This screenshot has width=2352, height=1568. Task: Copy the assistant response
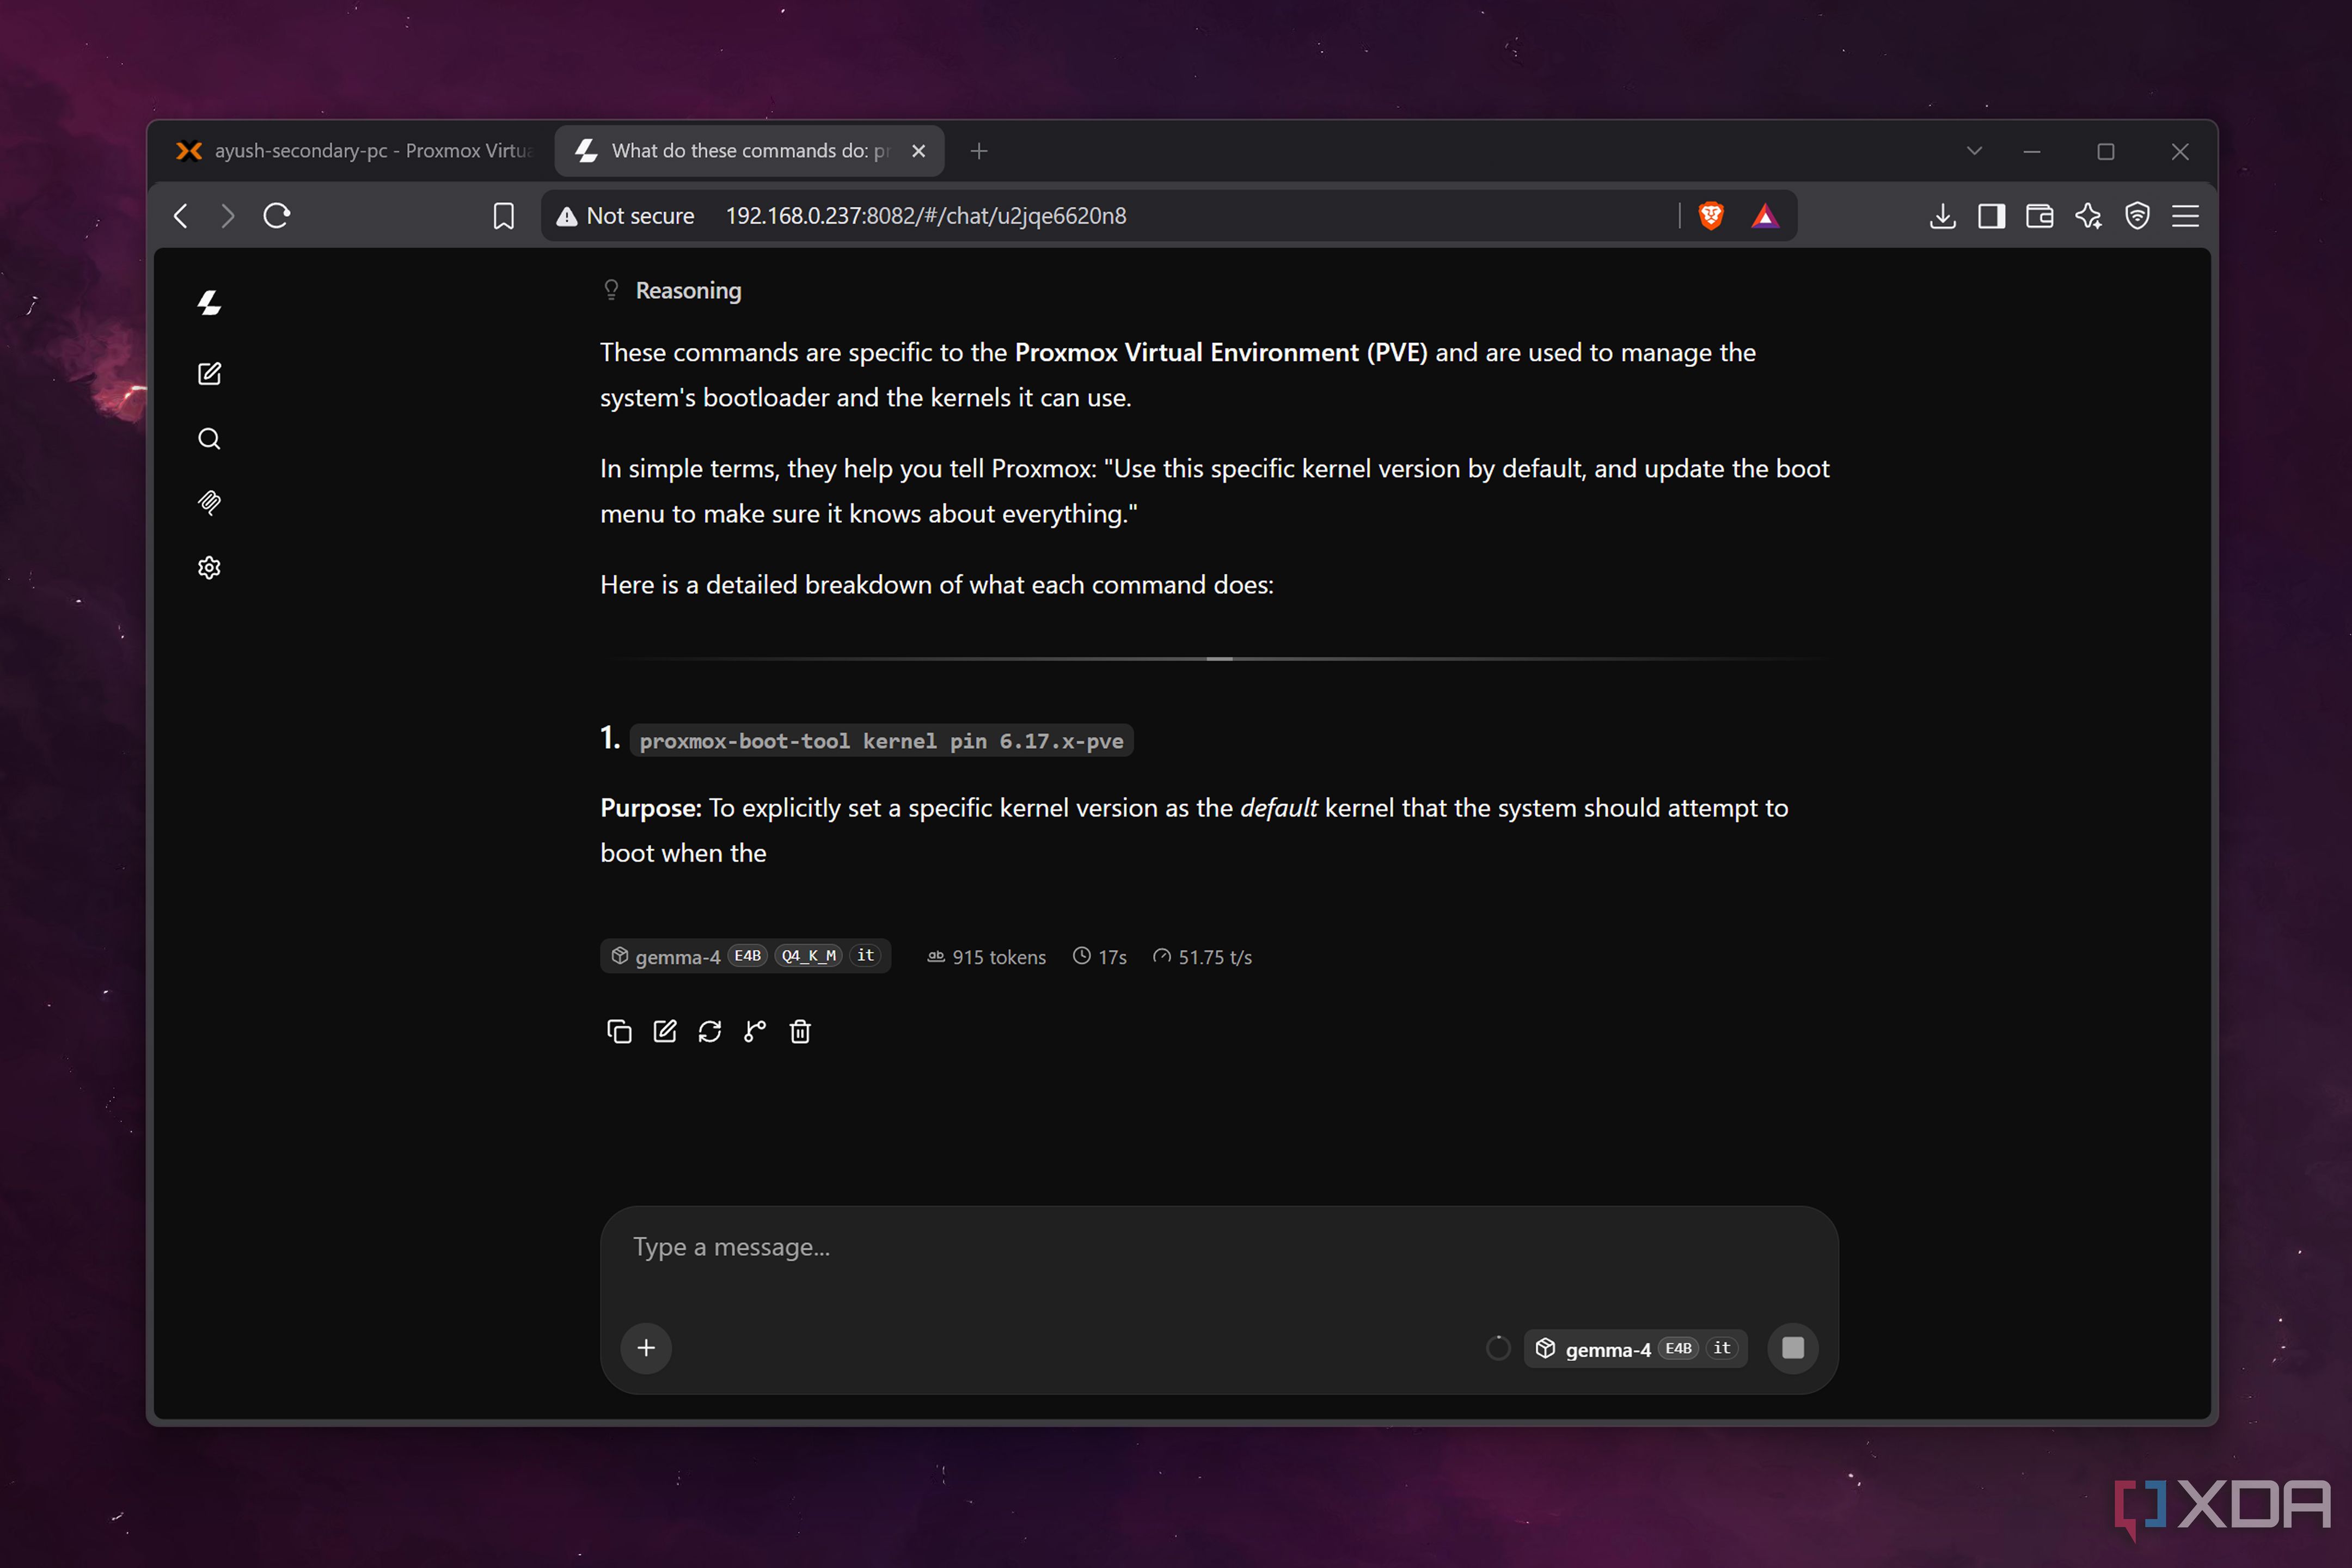coord(619,1031)
